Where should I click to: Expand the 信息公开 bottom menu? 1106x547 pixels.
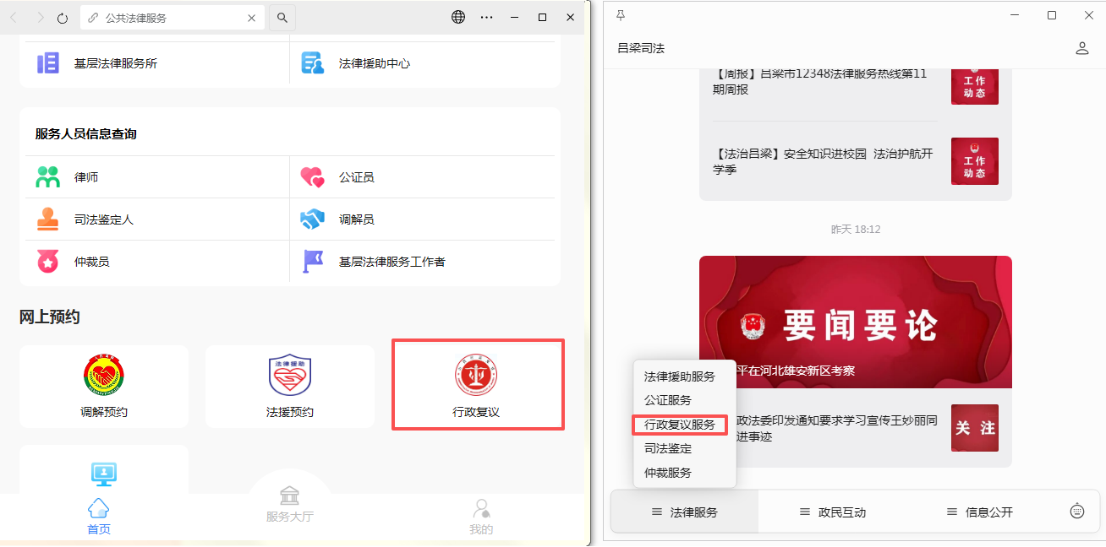979,512
